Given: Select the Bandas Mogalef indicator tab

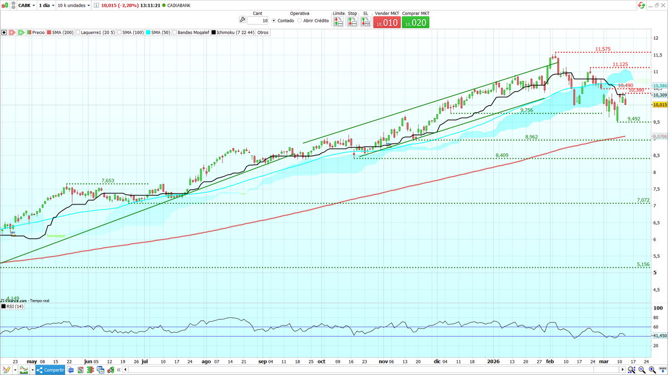Looking at the screenshot, I should point(191,32).
